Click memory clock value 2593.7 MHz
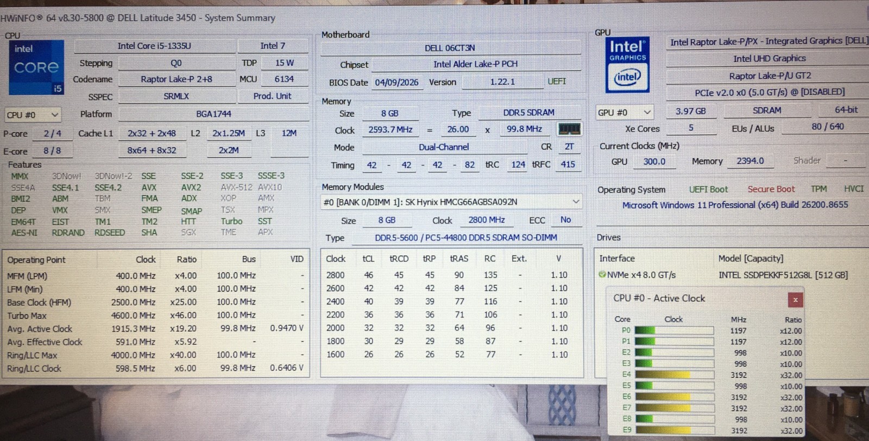 click(x=391, y=130)
